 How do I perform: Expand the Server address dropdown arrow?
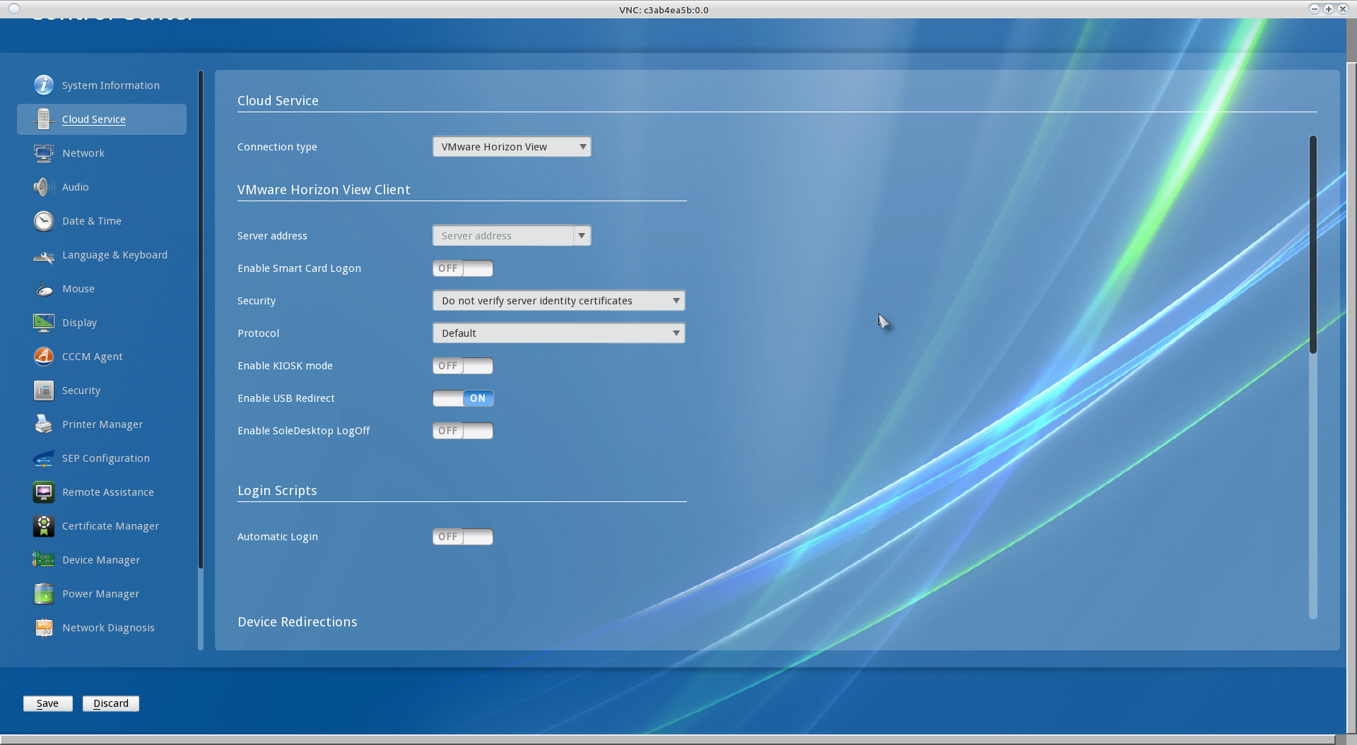coord(582,236)
